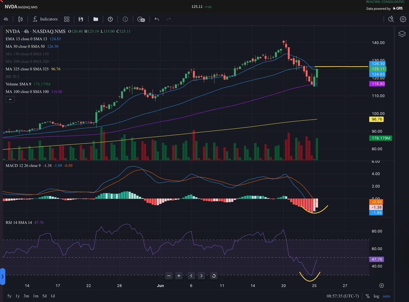The width and height of the screenshot is (409, 302).
Task: Toggle 24-hour extended session icon
Action: pyautogui.click(x=141, y=19)
